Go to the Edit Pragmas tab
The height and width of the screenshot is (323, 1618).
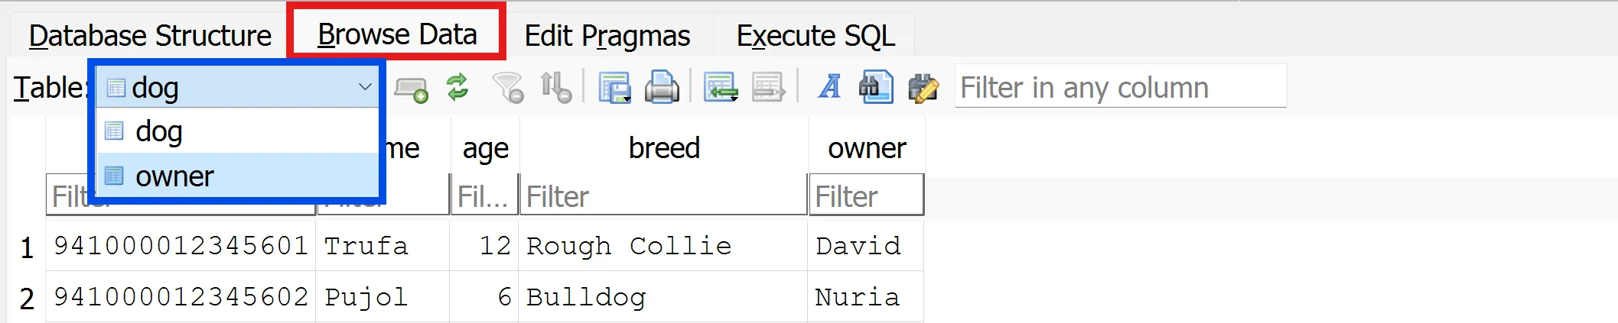tap(607, 36)
